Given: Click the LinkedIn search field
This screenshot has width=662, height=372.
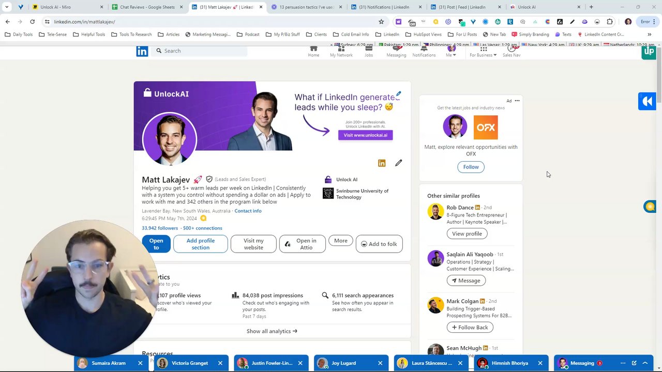Looking at the screenshot, I should pos(201,51).
